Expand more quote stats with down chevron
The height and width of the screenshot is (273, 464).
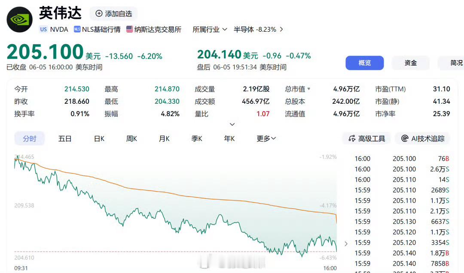232,124
